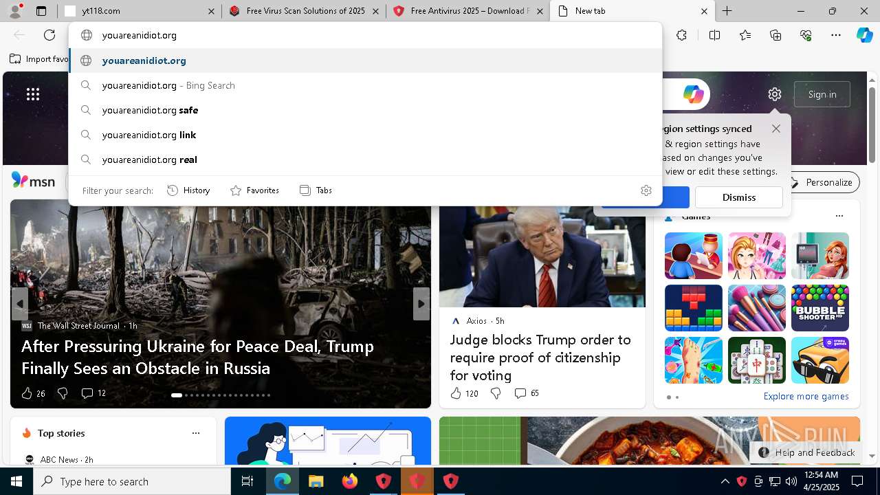The image size is (880, 495).
Task: Sign in to MSN
Action: tap(822, 94)
